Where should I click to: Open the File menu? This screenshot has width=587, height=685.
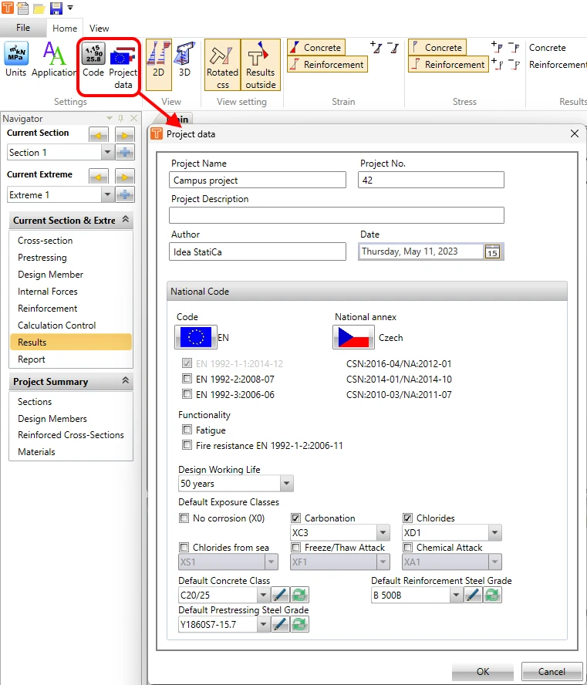tap(23, 28)
